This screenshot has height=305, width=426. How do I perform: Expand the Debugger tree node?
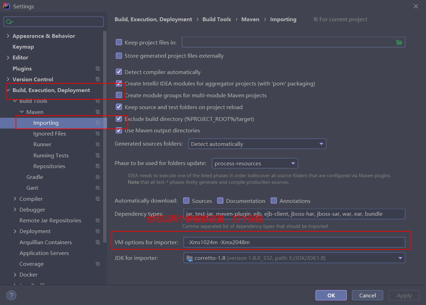pyautogui.click(x=15, y=209)
